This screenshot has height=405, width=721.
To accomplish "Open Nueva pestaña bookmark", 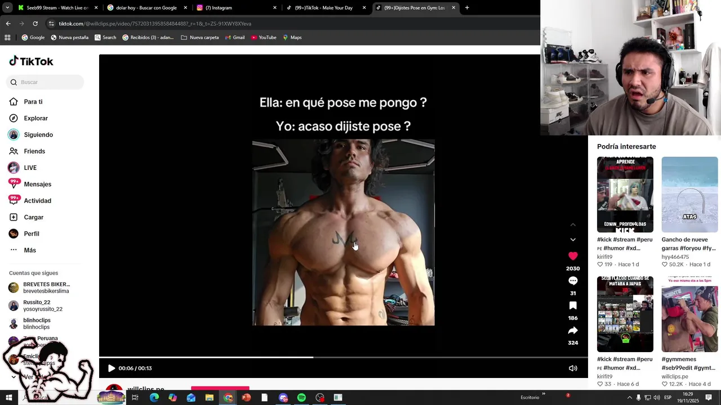I will click(70, 38).
